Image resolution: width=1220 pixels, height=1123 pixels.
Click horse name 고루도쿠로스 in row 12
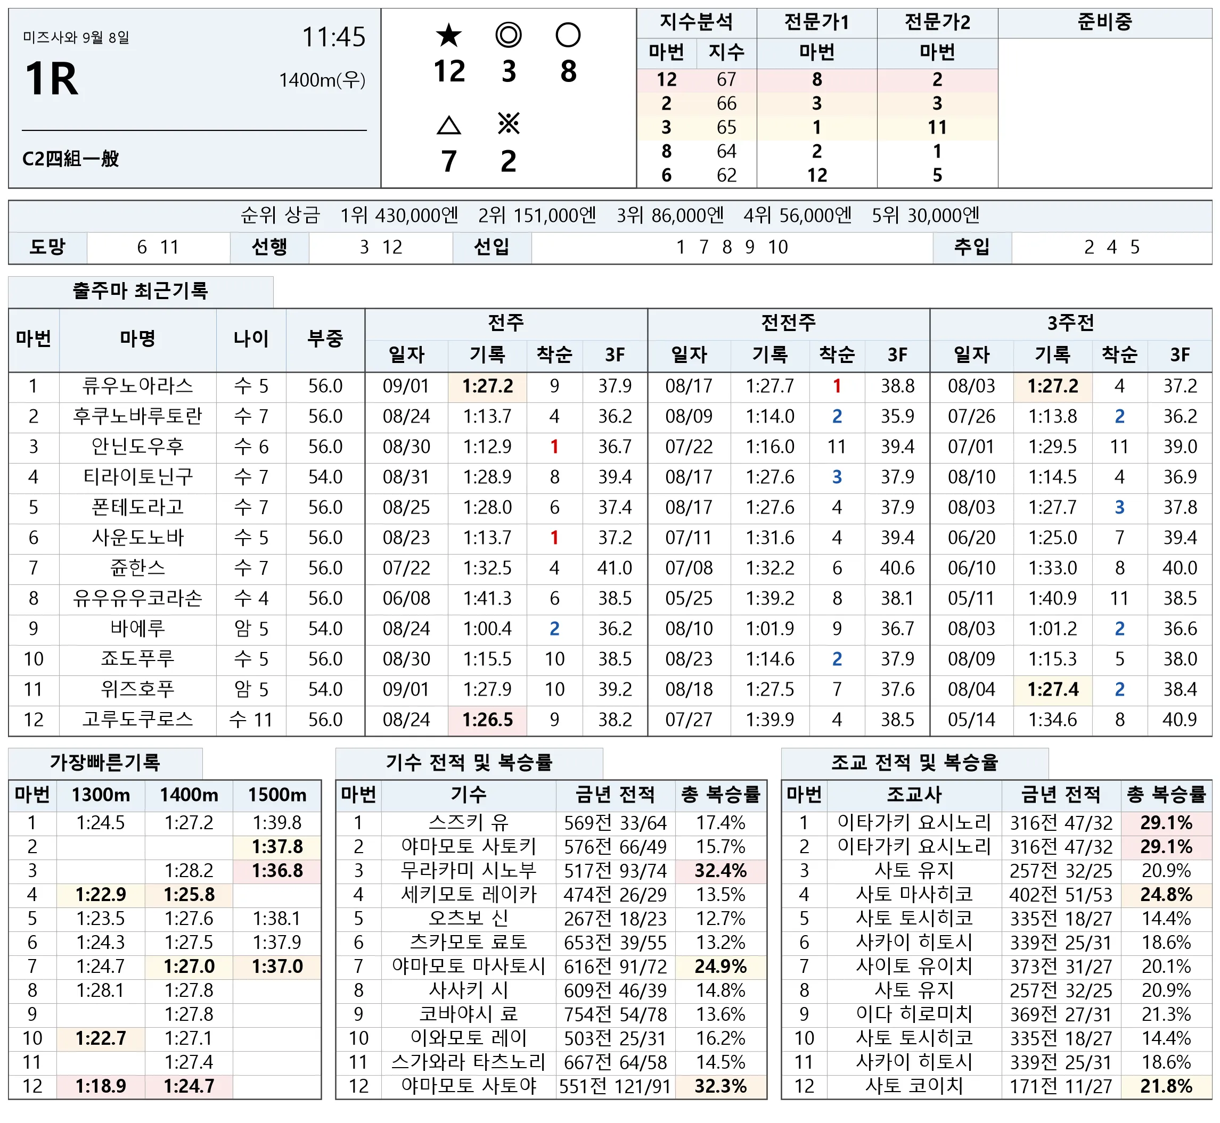click(138, 720)
